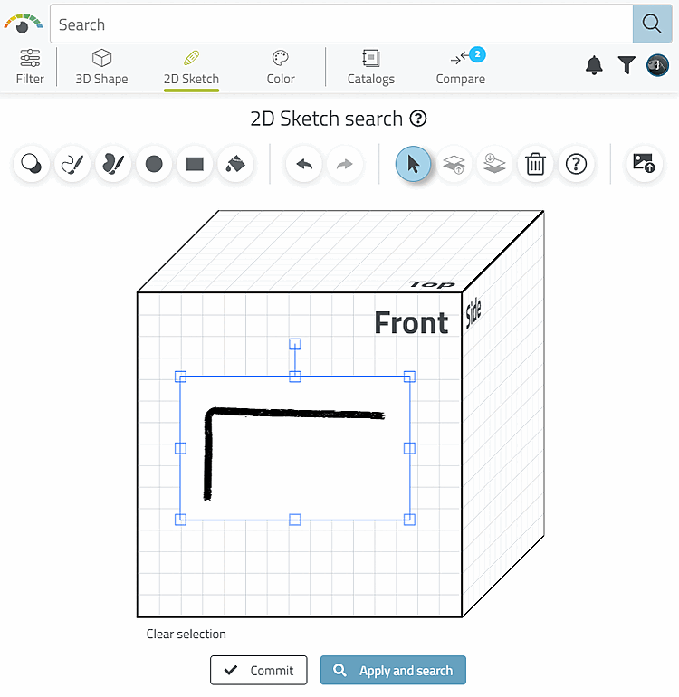The image size is (679, 697).
Task: Upload an image with the picture icon
Action: pos(645,164)
